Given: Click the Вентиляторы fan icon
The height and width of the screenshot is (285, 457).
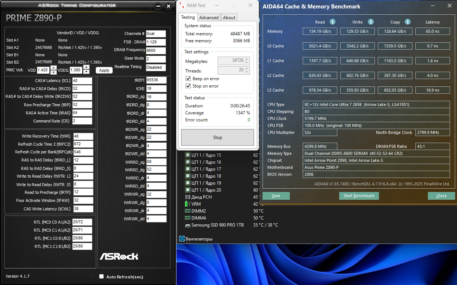Looking at the screenshot, I should (x=182, y=239).
